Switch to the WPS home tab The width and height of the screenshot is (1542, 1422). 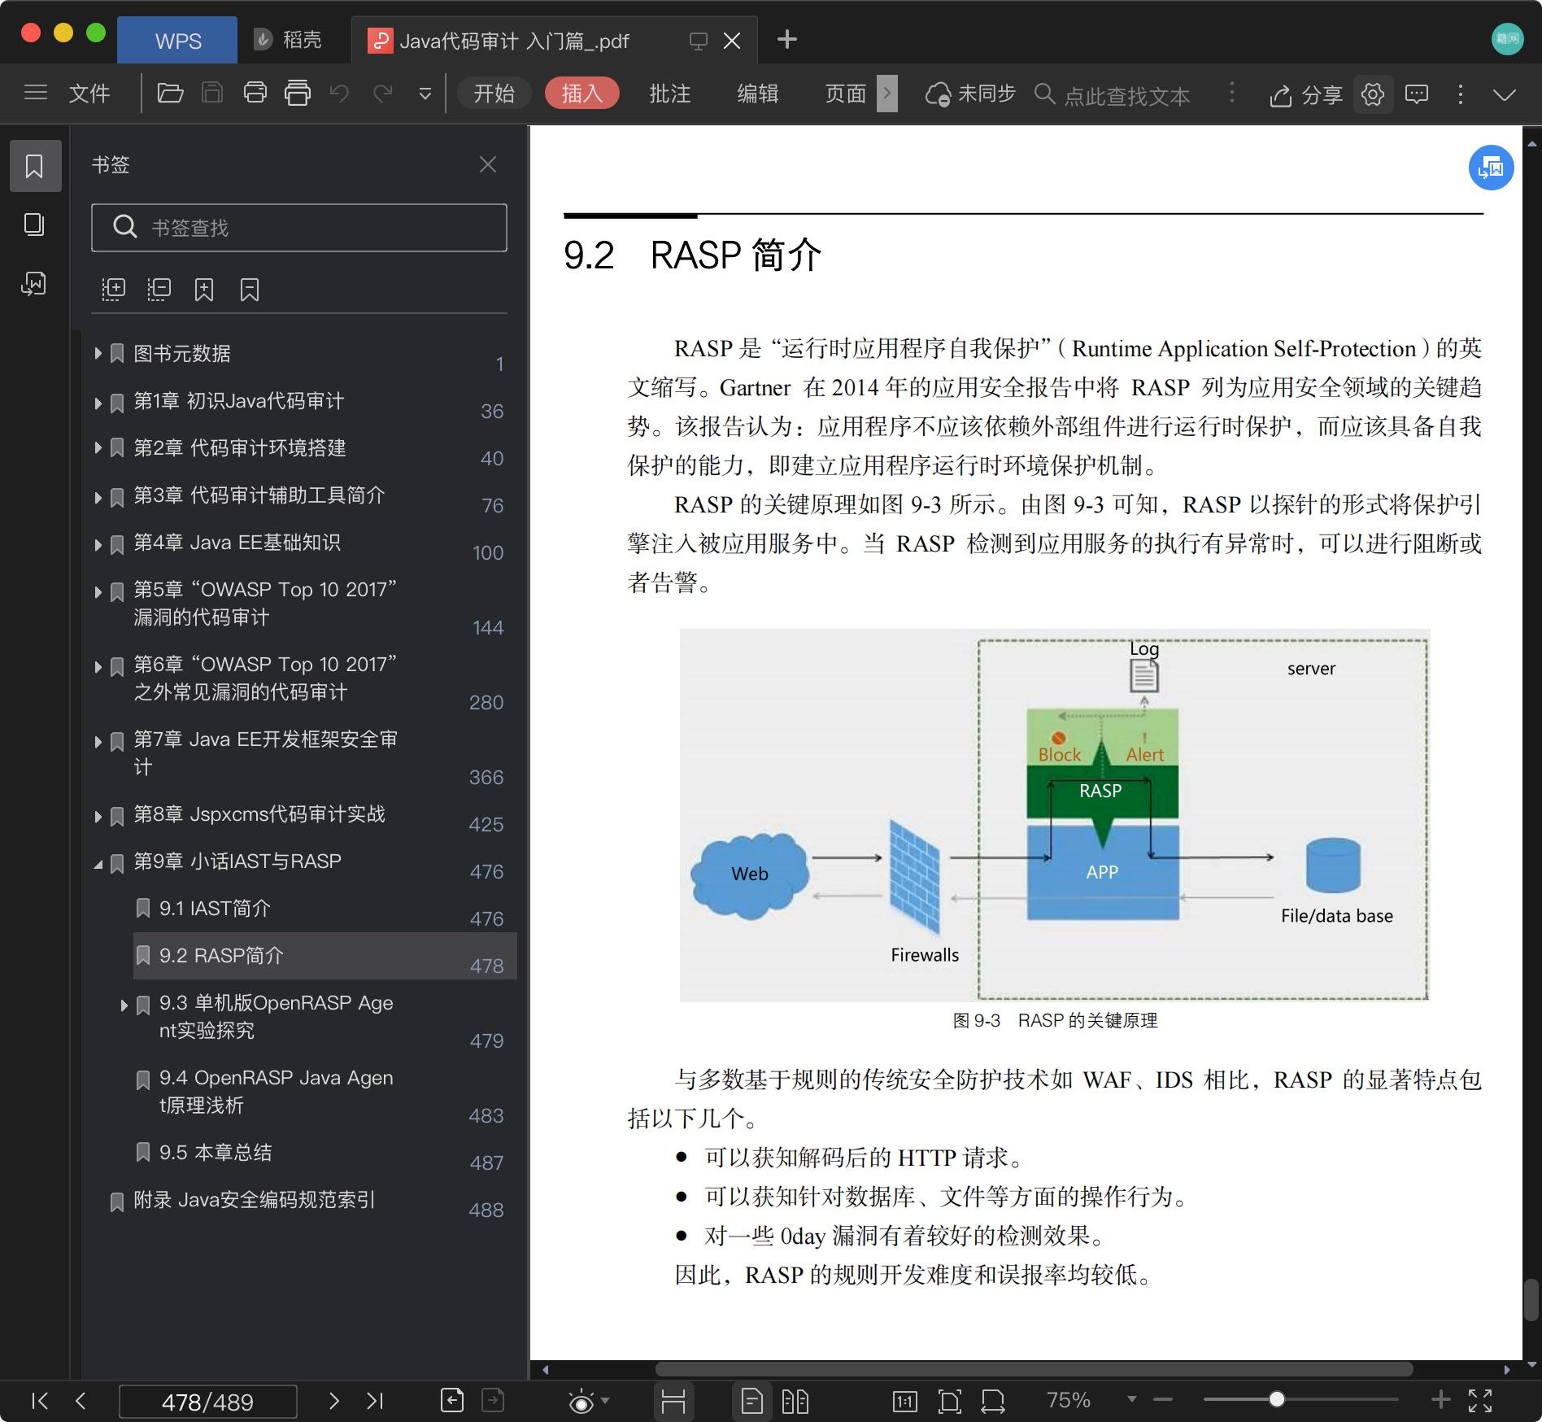click(178, 41)
